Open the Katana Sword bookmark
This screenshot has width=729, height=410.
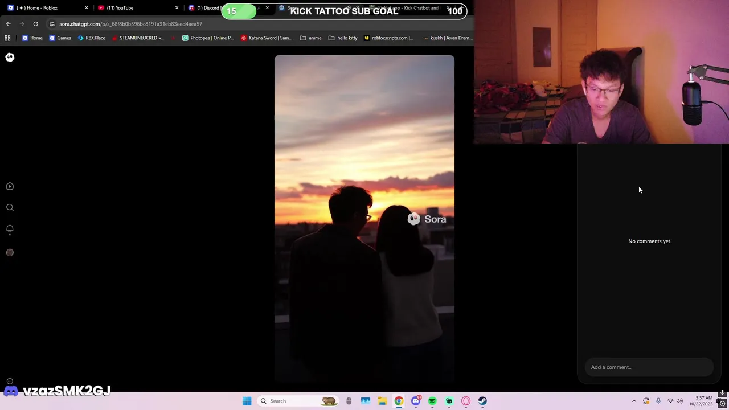[267, 38]
